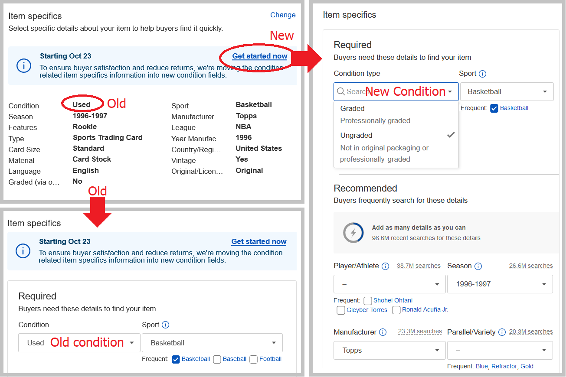The height and width of the screenshot is (377, 566).
Task: Click info icon next to Parallel/Variety
Action: [x=502, y=332]
